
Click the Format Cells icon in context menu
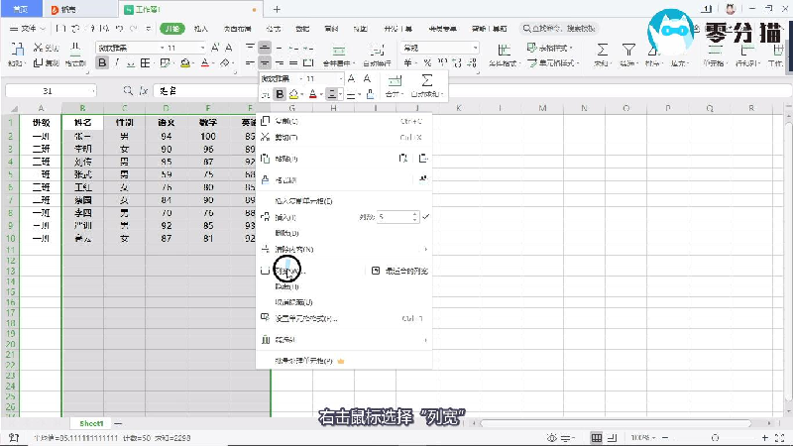pos(265,319)
